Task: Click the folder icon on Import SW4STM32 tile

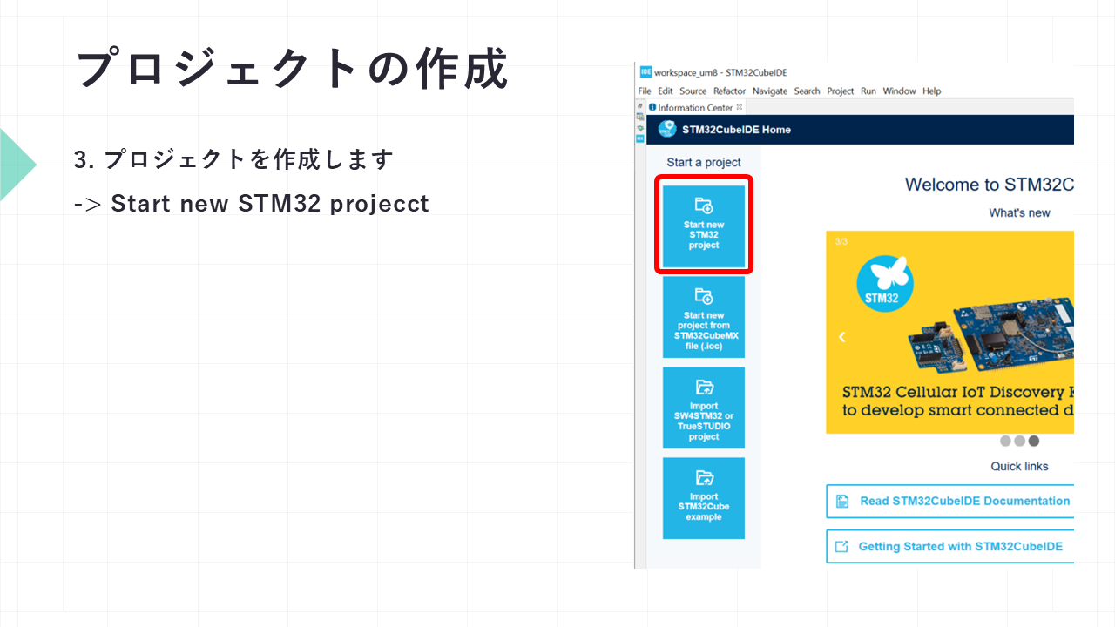Action: click(x=704, y=388)
